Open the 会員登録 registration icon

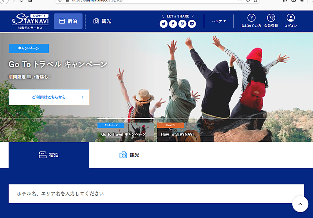tap(271, 21)
